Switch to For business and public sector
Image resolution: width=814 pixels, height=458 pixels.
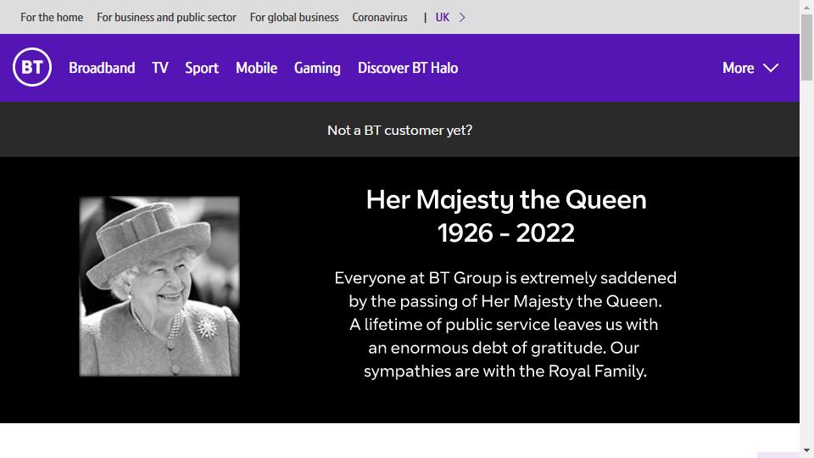(166, 17)
